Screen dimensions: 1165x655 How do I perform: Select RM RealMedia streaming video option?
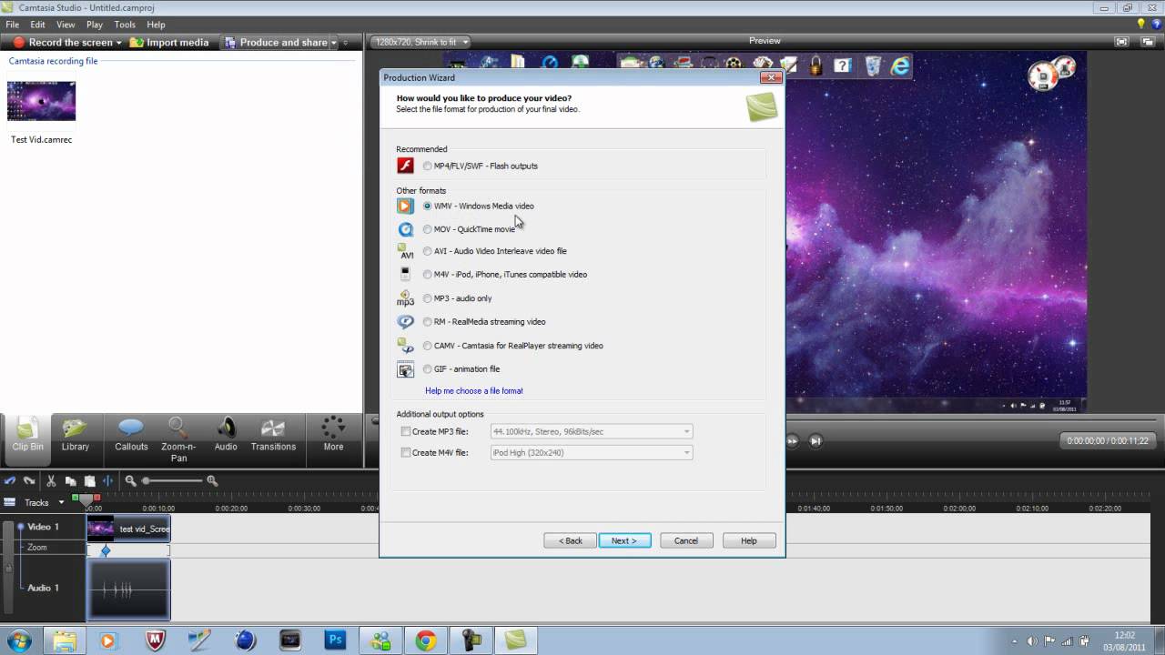click(427, 321)
